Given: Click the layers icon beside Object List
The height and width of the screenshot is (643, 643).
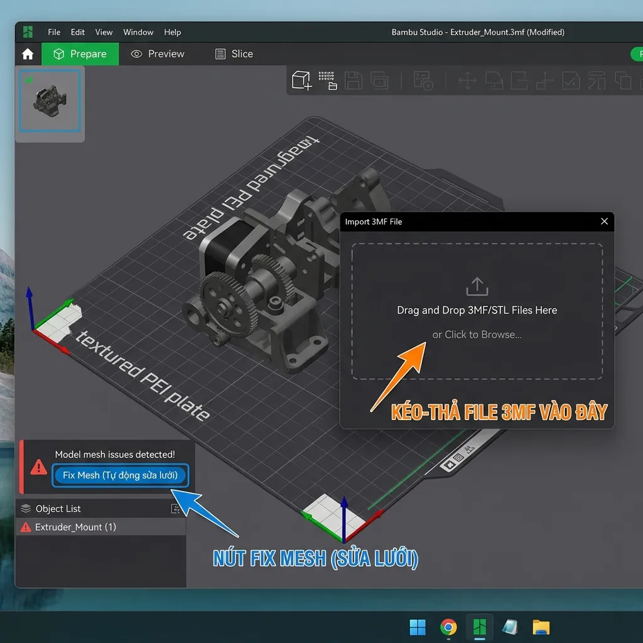Looking at the screenshot, I should coord(26,509).
